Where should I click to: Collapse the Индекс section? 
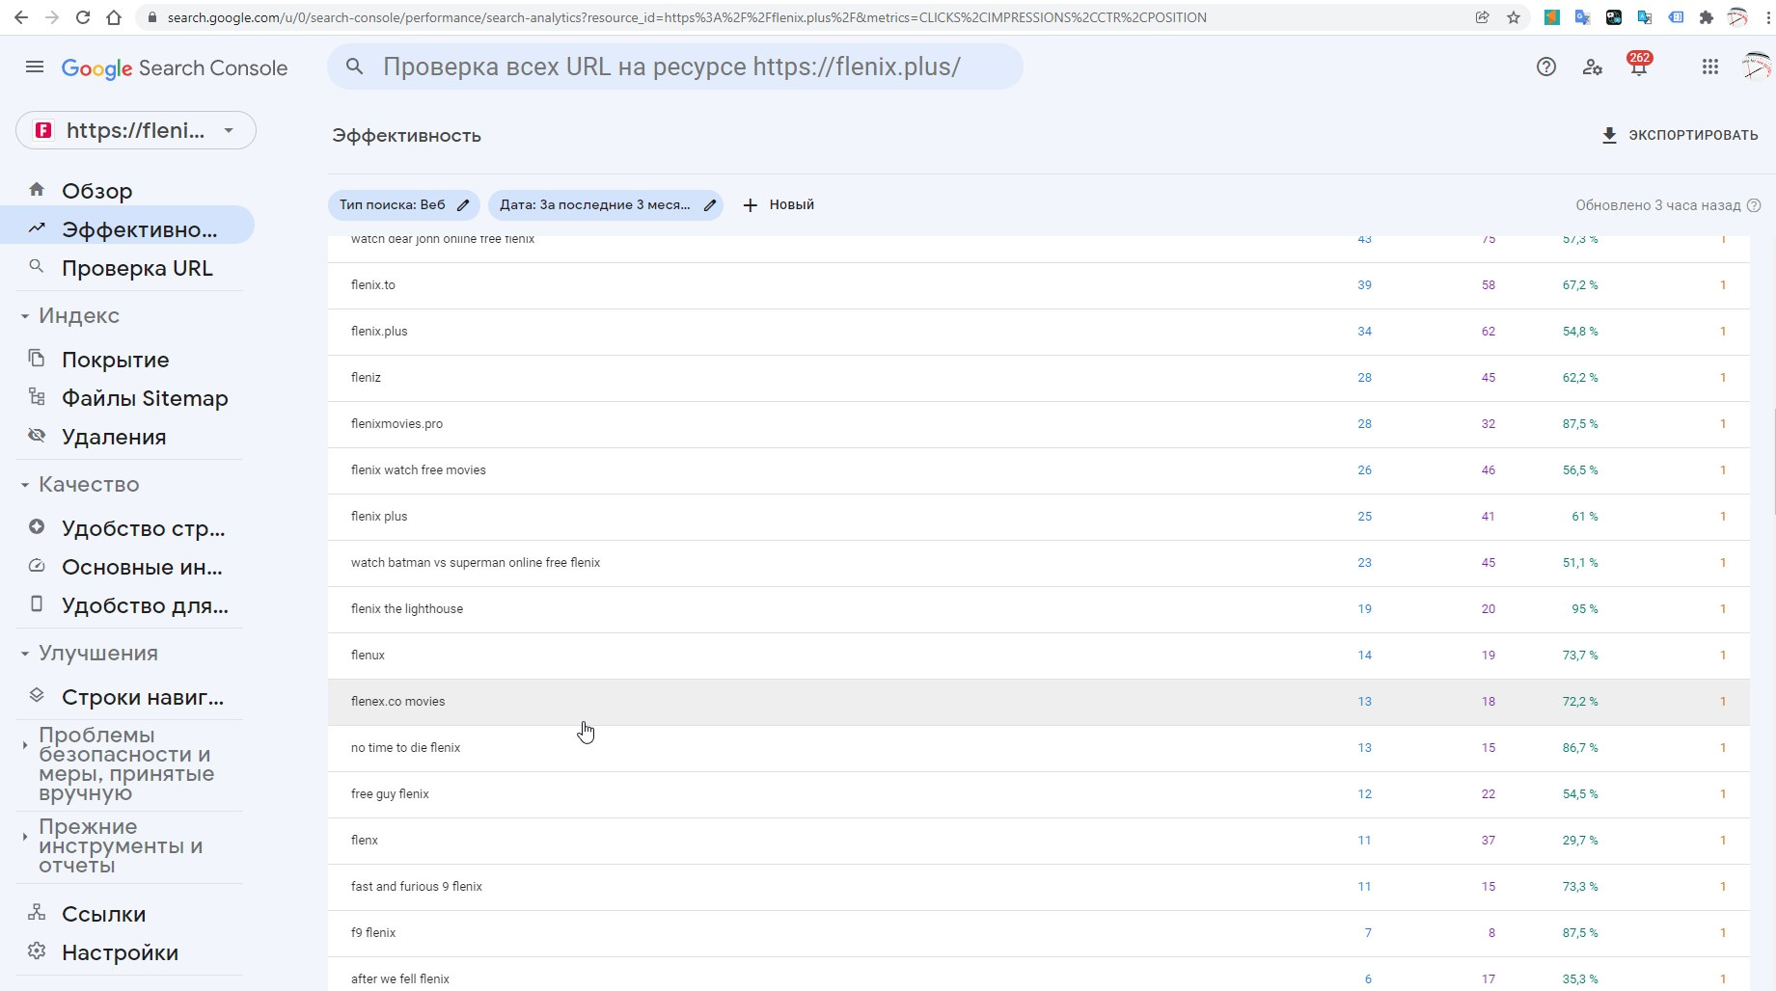[25, 316]
